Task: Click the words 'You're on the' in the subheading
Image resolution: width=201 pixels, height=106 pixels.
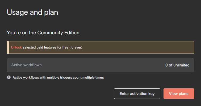Action: coord(22,33)
